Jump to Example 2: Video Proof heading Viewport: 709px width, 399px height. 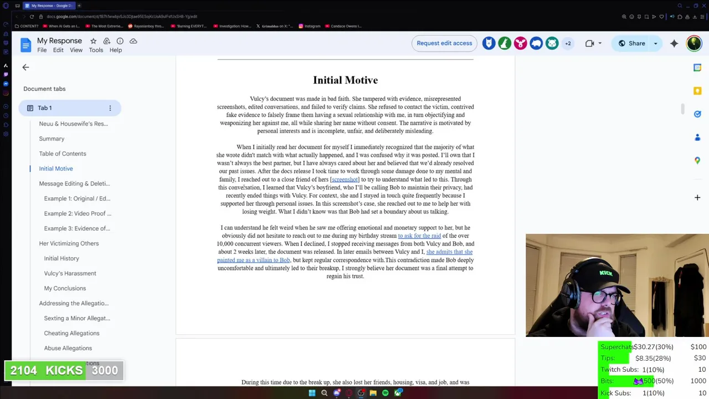click(78, 213)
